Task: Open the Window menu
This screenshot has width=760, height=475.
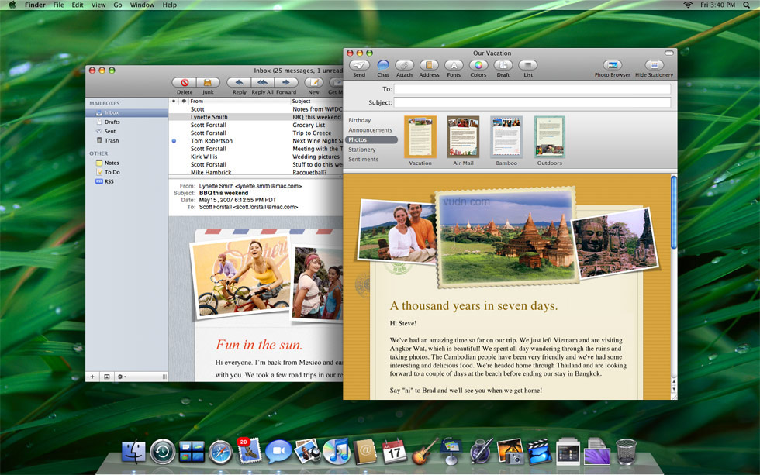Action: pos(142,5)
